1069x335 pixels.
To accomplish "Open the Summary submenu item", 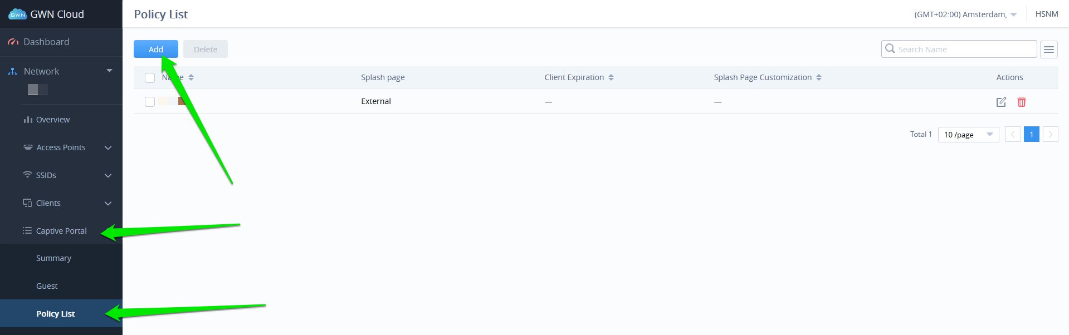I will click(53, 258).
